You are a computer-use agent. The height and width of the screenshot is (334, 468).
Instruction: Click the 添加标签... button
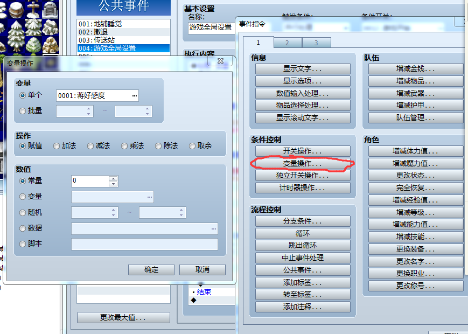click(303, 282)
